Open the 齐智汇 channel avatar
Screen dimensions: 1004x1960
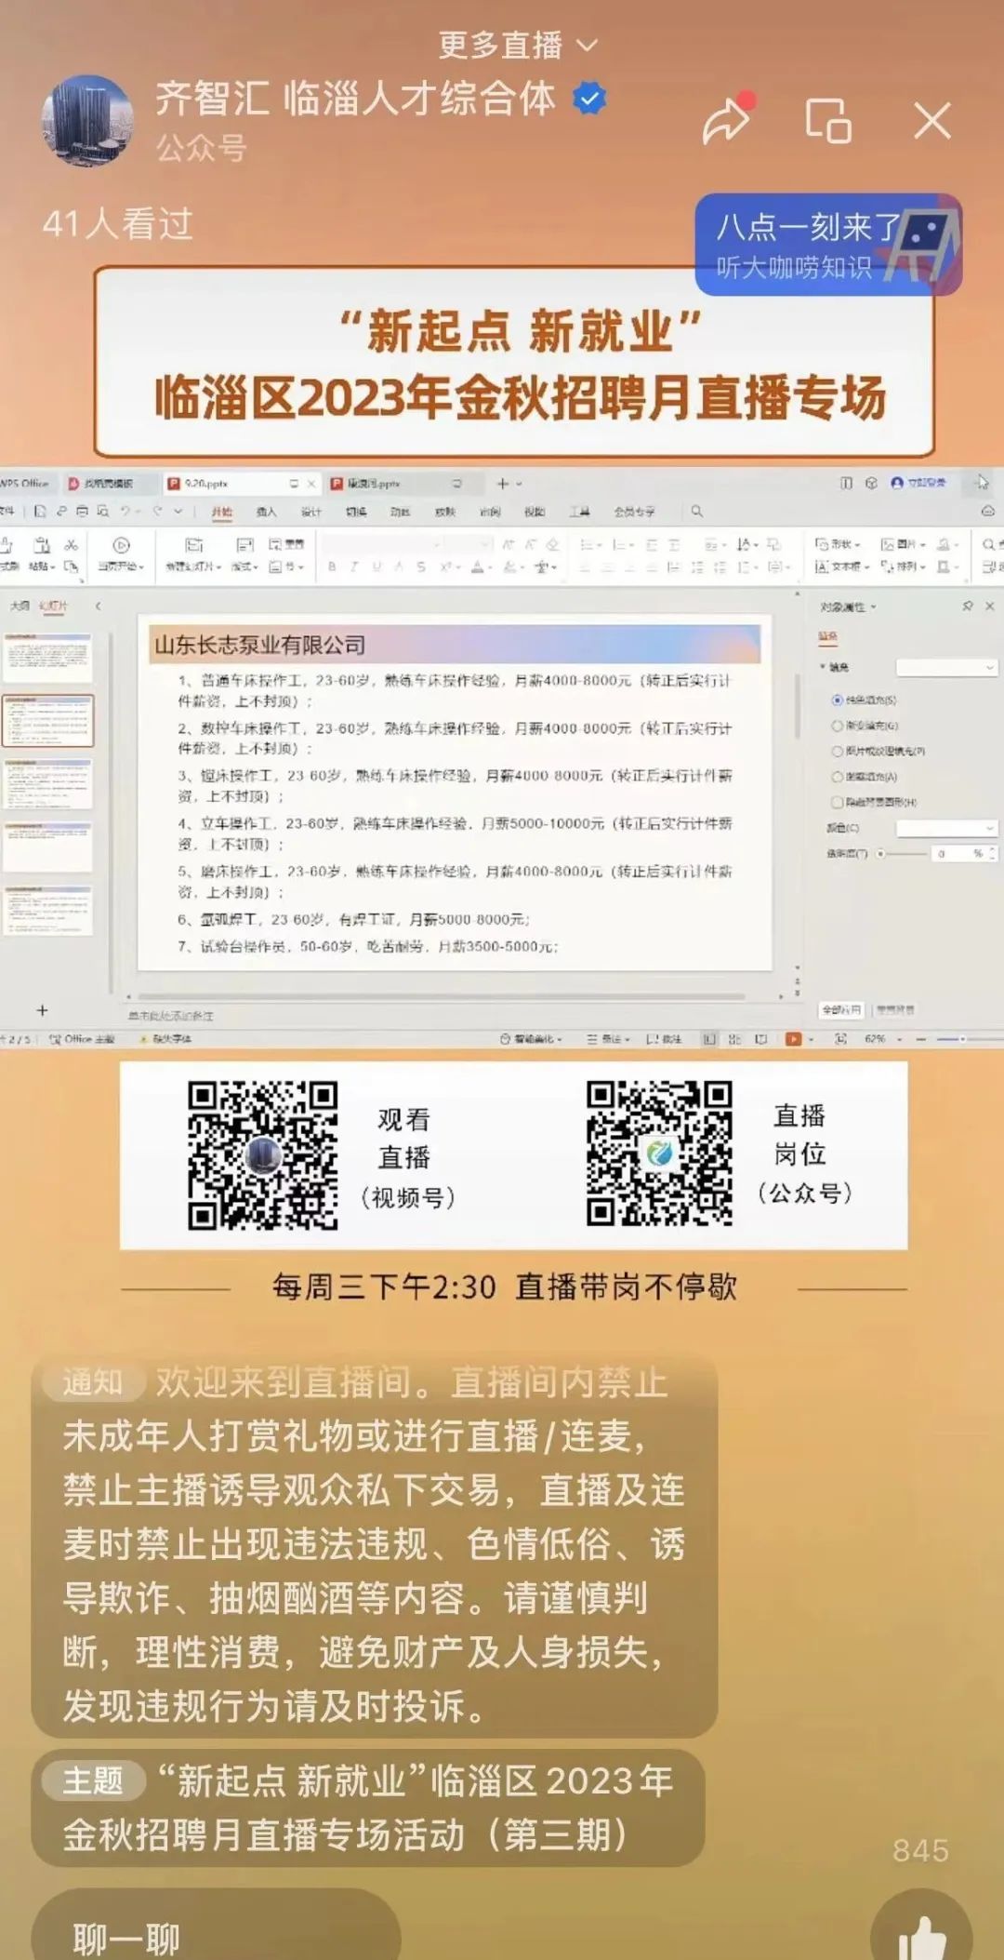[x=86, y=121]
